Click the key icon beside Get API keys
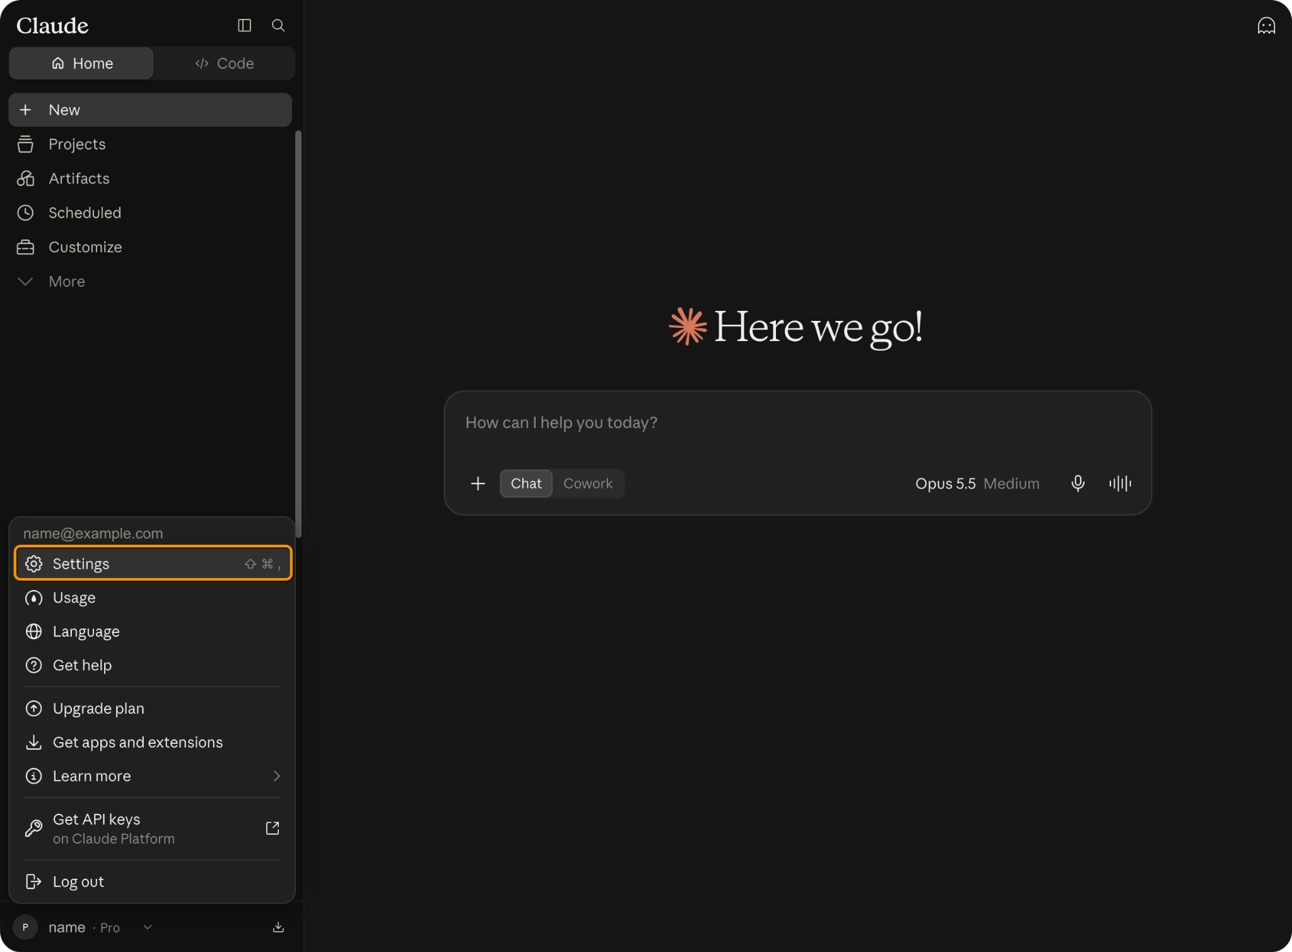 pyautogui.click(x=33, y=828)
